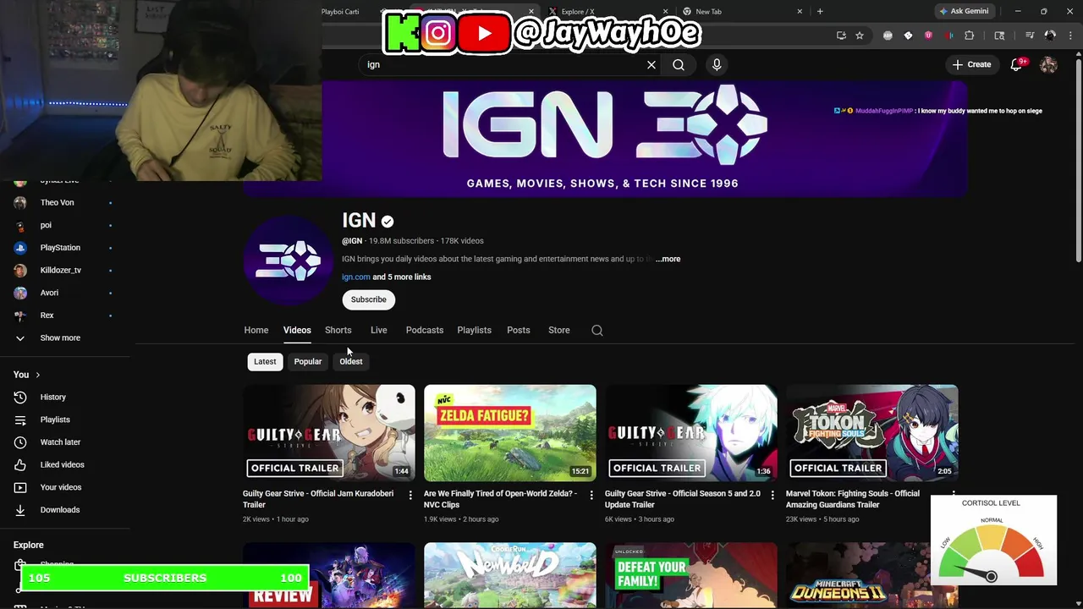Close the New Tab browser tab
The width and height of the screenshot is (1083, 609).
(800, 11)
